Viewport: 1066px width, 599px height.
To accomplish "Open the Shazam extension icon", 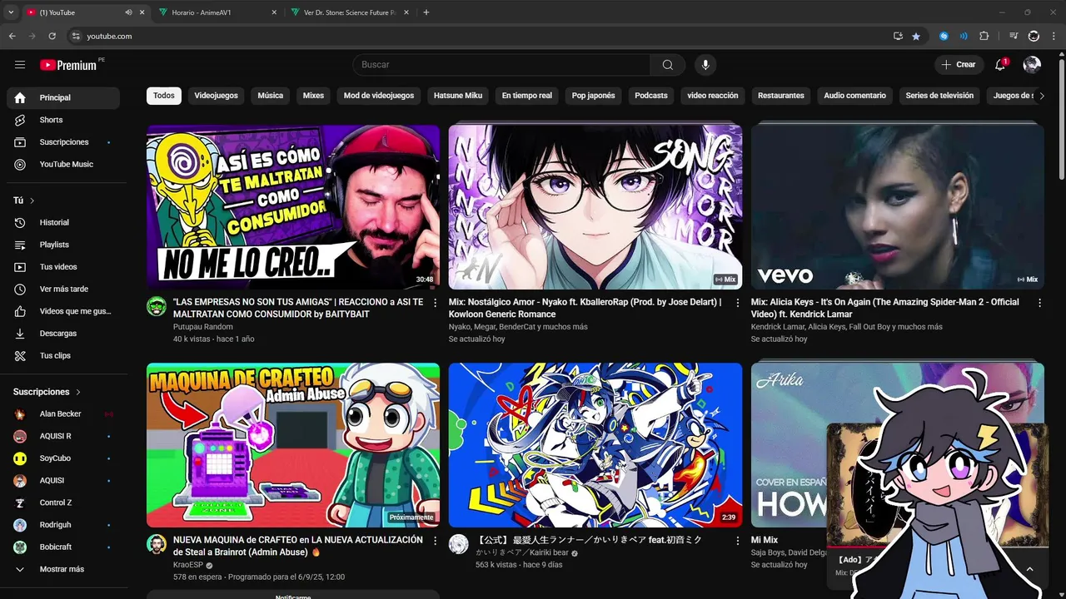I will [x=944, y=36].
